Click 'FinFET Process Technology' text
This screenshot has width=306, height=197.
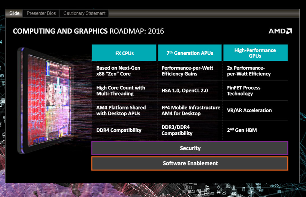(244, 91)
